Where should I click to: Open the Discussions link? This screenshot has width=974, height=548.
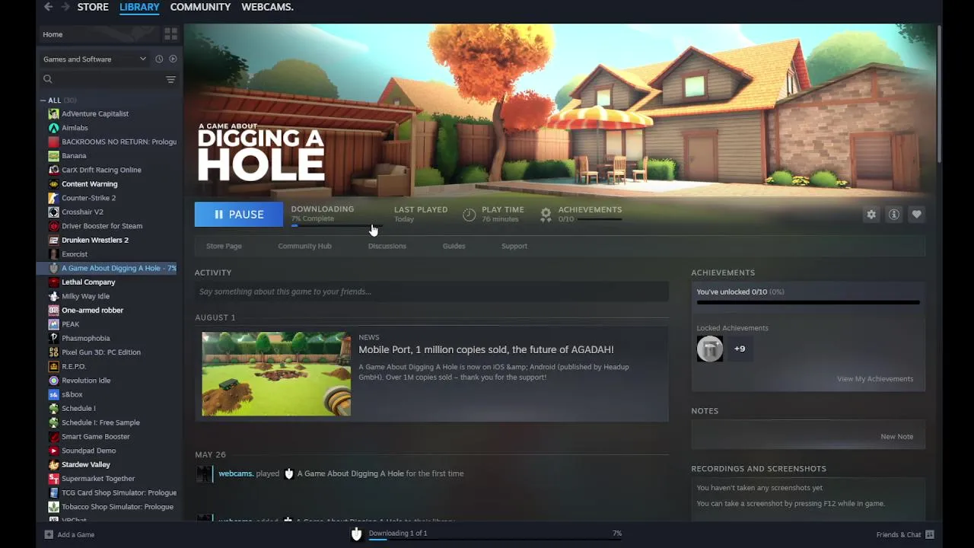point(387,246)
